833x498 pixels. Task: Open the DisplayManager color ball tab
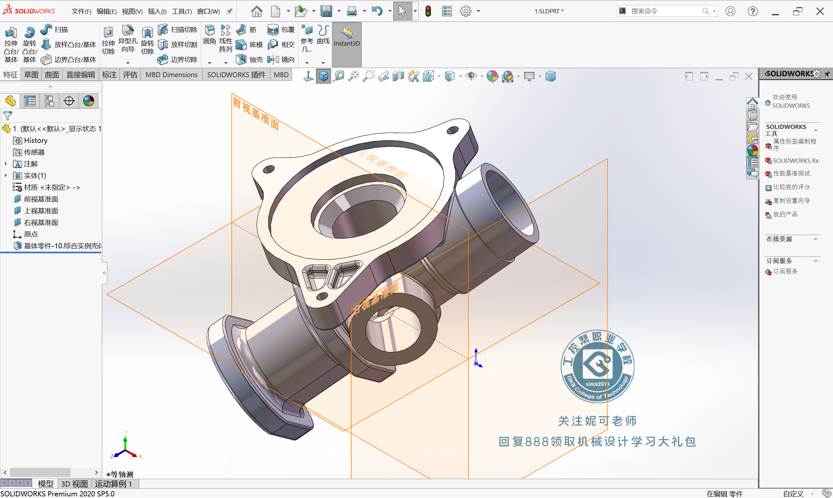tap(89, 101)
